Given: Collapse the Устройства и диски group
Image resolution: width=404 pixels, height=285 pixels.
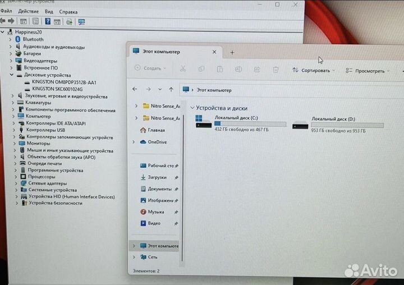Looking at the screenshot, I should click(192, 108).
